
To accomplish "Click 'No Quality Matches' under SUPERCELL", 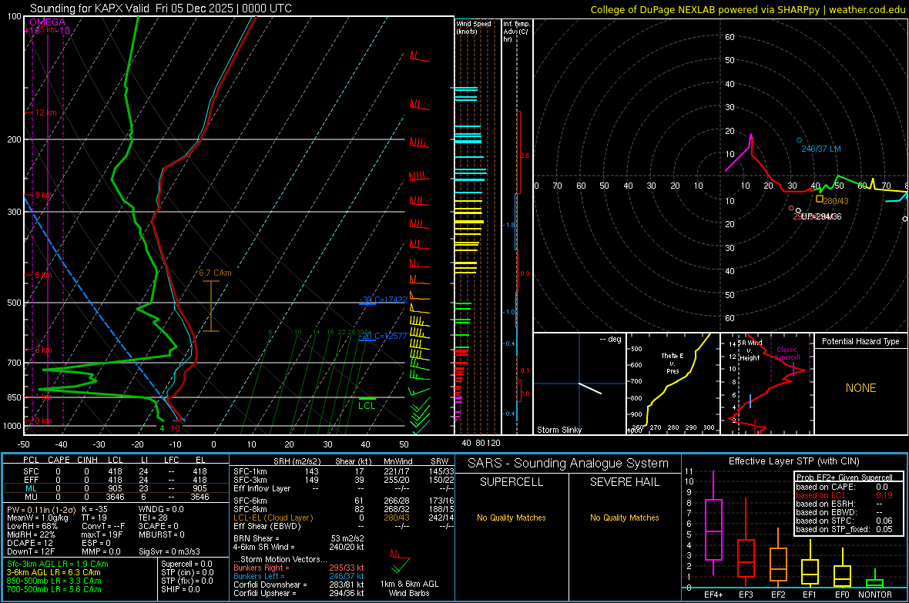I will pos(512,518).
